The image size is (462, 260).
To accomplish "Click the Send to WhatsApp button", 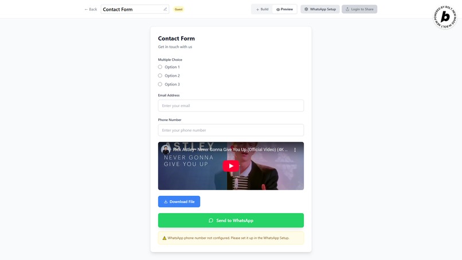I will pos(230,220).
